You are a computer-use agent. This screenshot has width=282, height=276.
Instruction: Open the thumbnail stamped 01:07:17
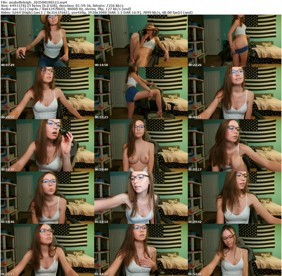pos(235,145)
